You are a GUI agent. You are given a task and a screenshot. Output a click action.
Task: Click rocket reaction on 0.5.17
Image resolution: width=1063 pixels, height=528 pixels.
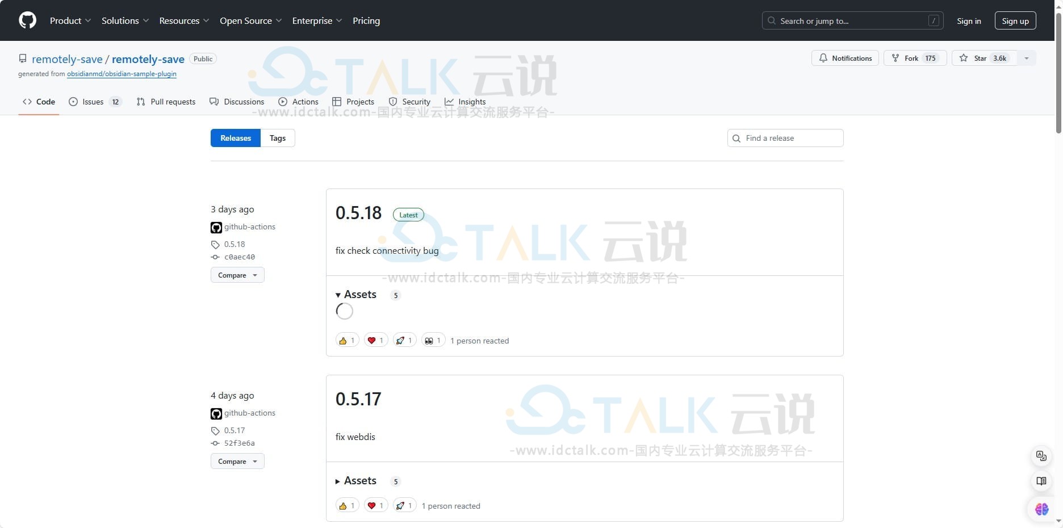[x=404, y=505]
